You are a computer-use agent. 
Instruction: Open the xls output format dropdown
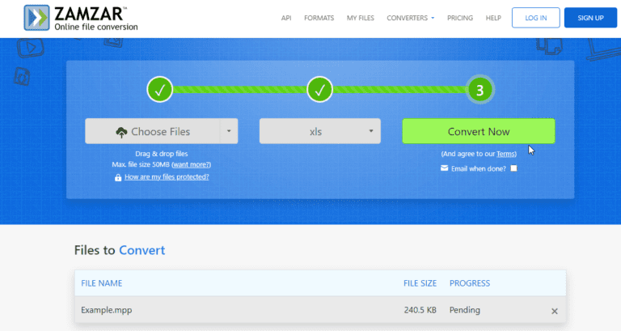coord(319,131)
